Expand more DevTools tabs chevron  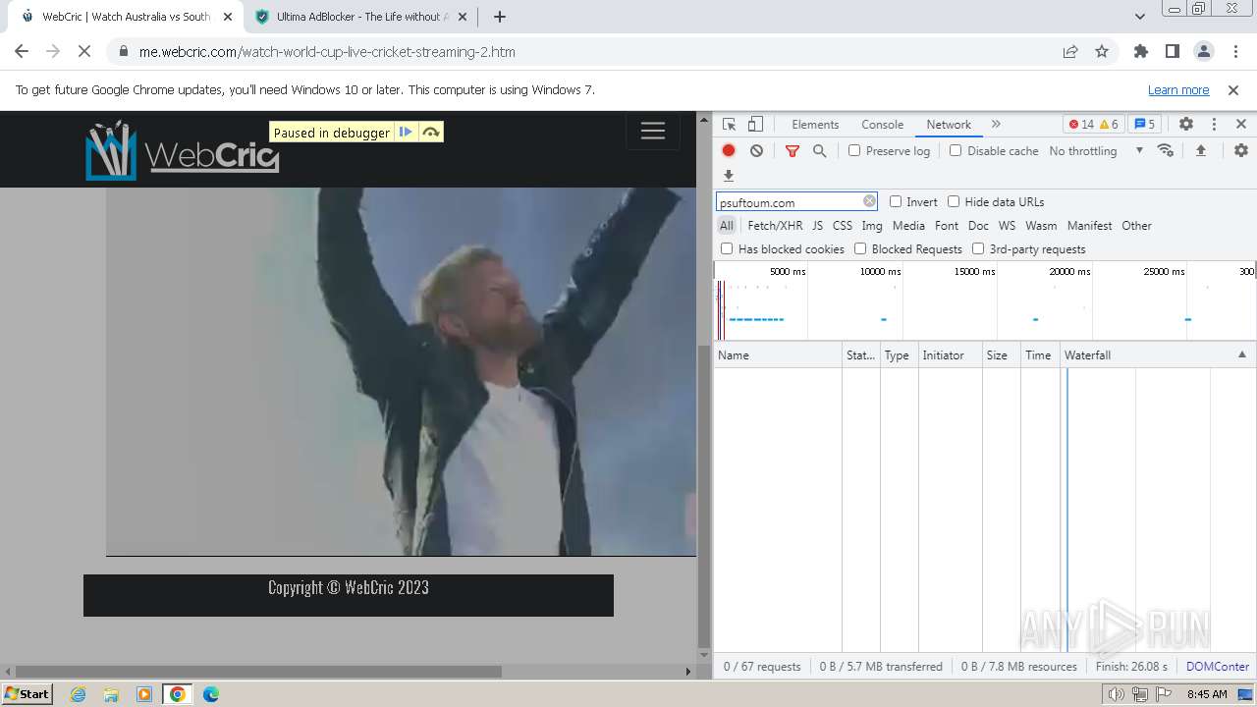coord(996,125)
